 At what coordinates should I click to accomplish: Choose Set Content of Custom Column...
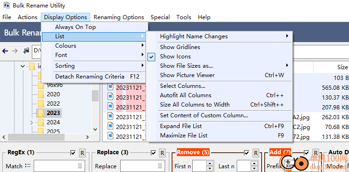tap(219, 115)
